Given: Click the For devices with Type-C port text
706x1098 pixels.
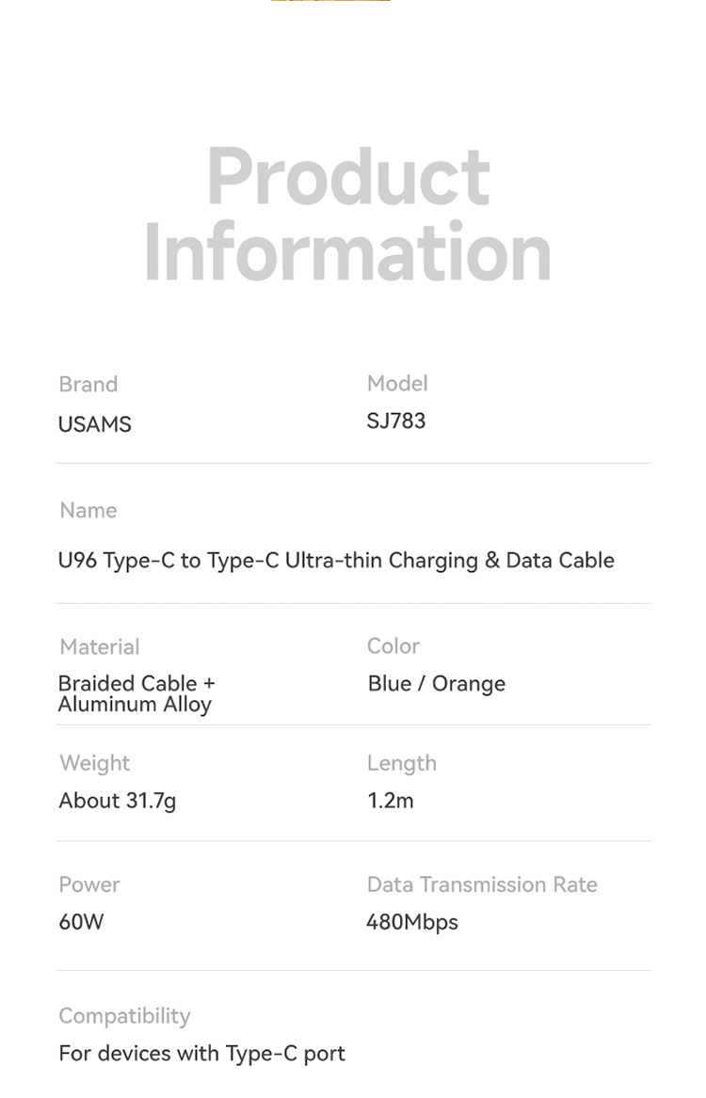Looking at the screenshot, I should (201, 1054).
